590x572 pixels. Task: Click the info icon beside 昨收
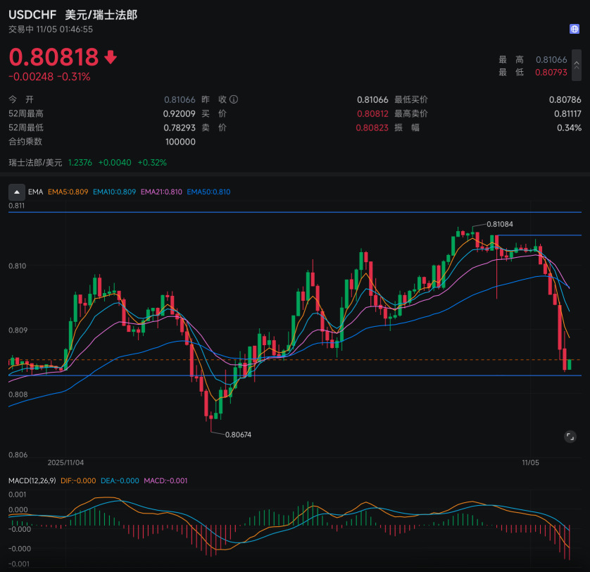coord(234,100)
